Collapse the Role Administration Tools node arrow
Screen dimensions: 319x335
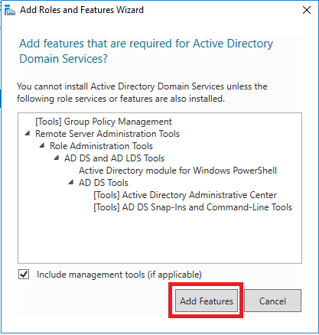tap(42, 145)
